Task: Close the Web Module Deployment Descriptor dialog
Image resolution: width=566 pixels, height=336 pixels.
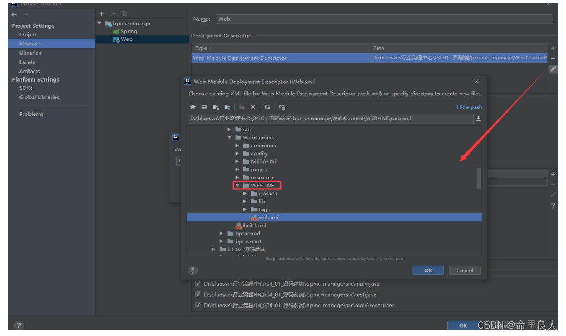Action: click(476, 82)
